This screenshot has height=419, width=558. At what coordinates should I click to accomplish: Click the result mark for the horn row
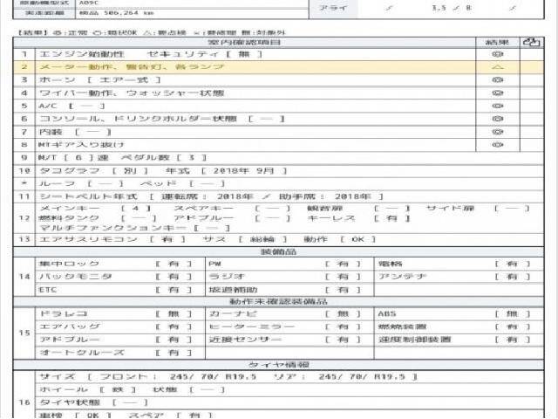[497, 79]
